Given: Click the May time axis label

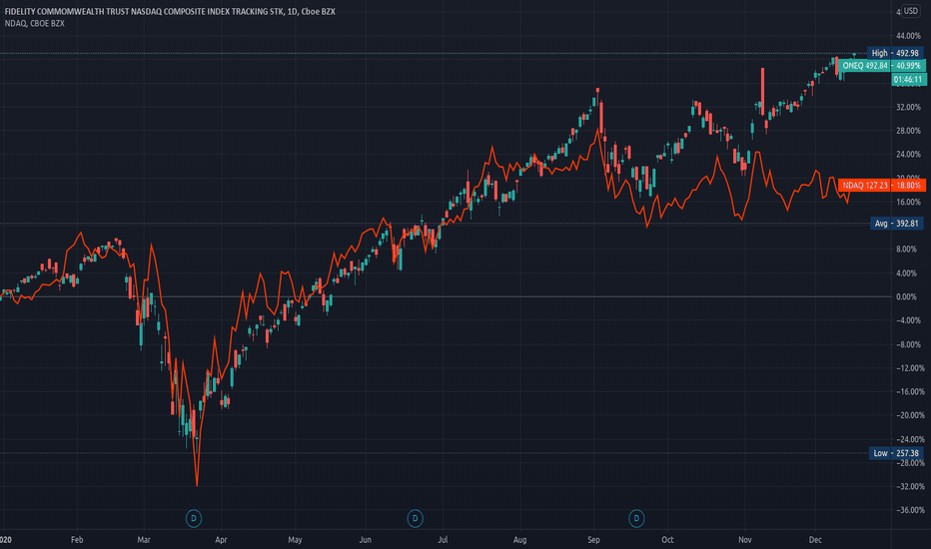Looking at the screenshot, I should coord(295,539).
